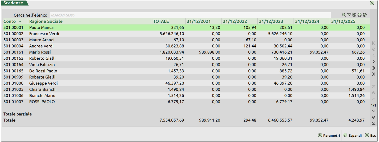Print the Scadenze list
379x142 pixels.
360,15
